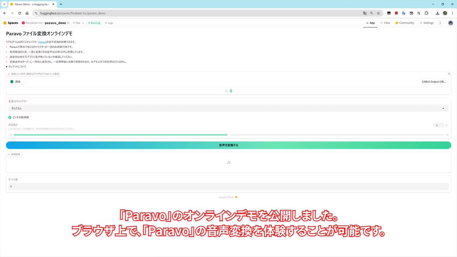Open the Parakeet-Inc organization link
Image resolution: width=457 pixels, height=257 pixels.
coord(34,23)
